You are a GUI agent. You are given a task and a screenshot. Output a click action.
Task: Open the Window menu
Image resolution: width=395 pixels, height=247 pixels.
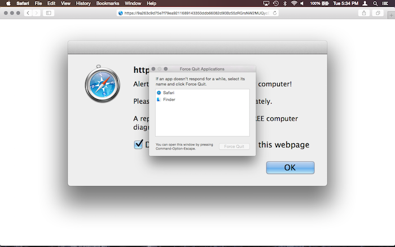[133, 3]
